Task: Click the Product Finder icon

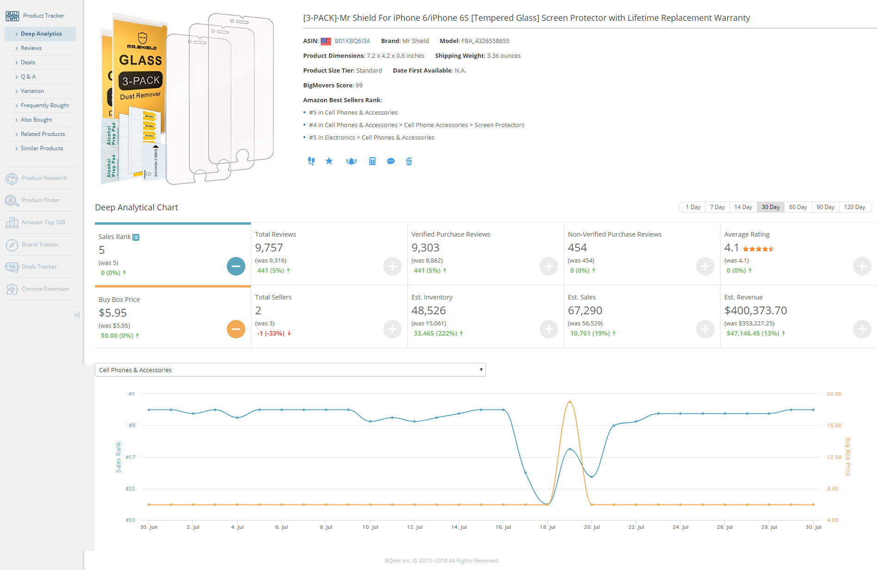Action: tap(12, 200)
